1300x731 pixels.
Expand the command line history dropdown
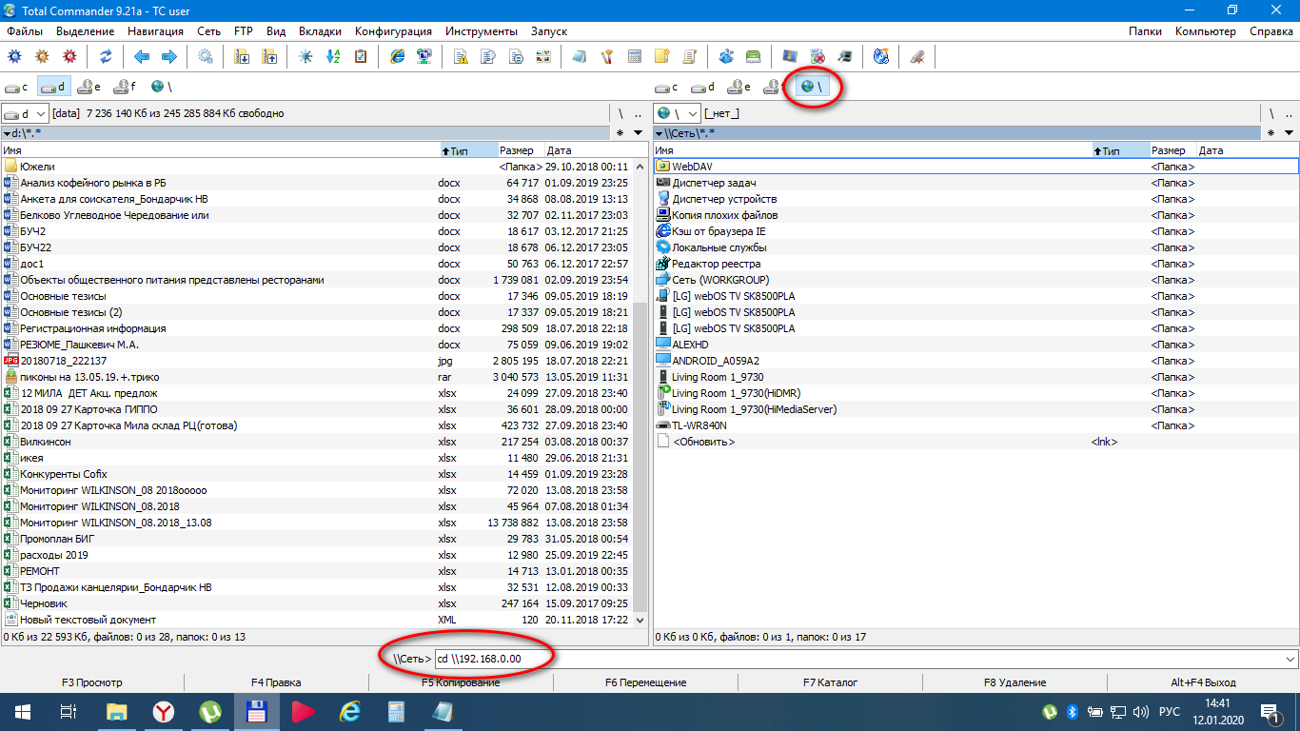[1290, 659]
